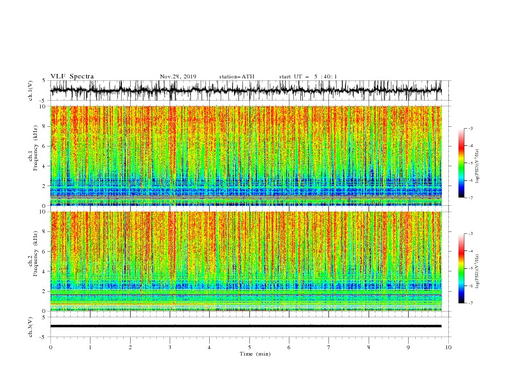Click the log(PSD) label beside ch.2 color bar
Image resolution: width=505 pixels, height=390 pixels.
478,271
